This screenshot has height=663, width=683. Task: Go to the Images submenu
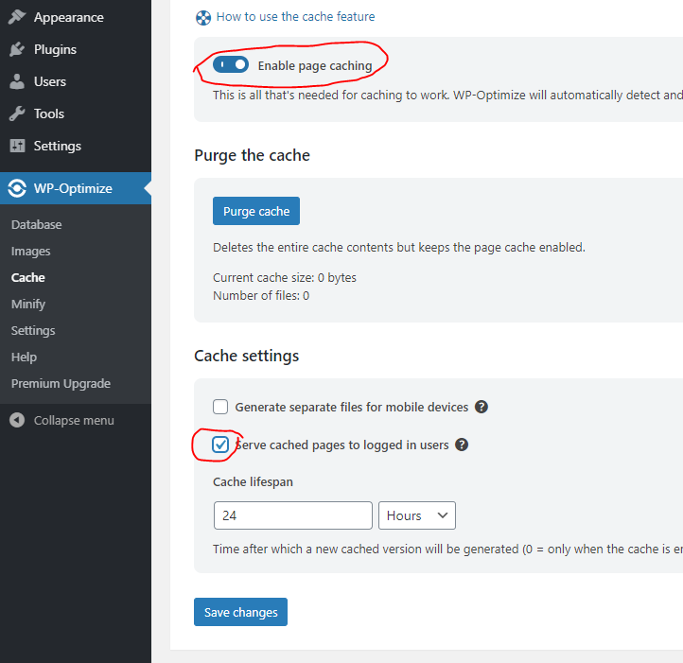pos(31,251)
